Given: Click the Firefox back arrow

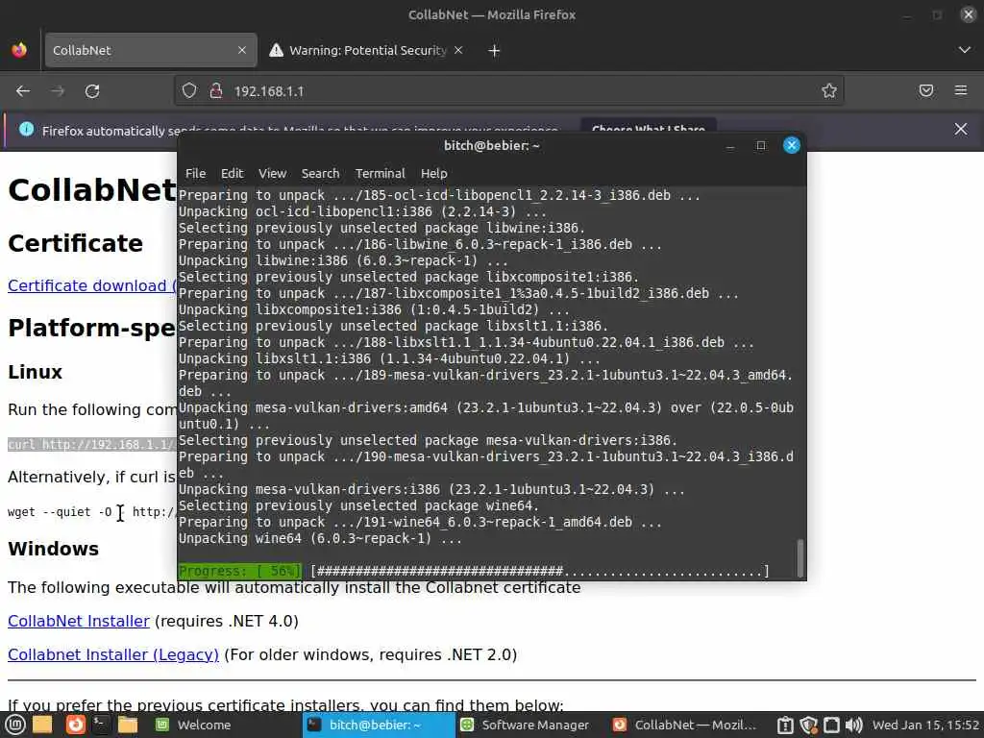Looking at the screenshot, I should point(23,91).
